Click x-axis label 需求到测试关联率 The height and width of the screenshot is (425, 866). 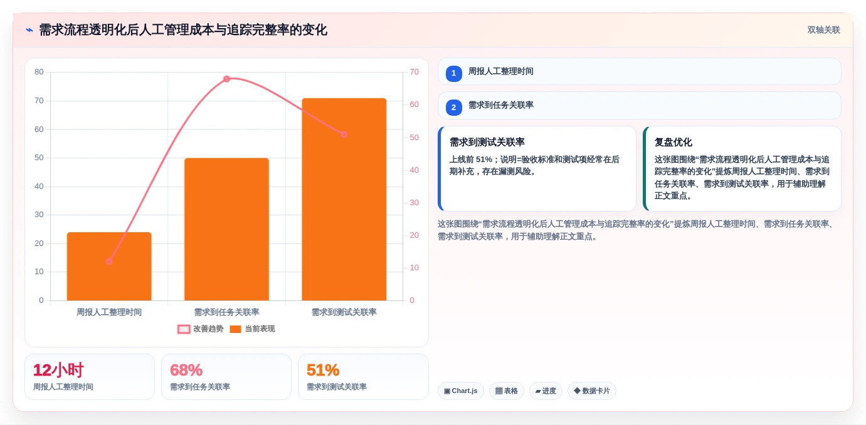point(344,312)
